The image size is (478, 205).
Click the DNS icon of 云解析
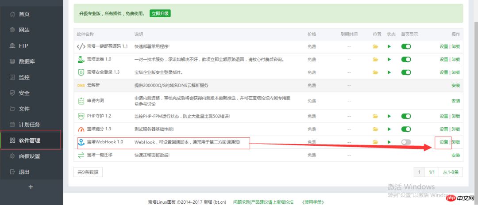pos(81,85)
